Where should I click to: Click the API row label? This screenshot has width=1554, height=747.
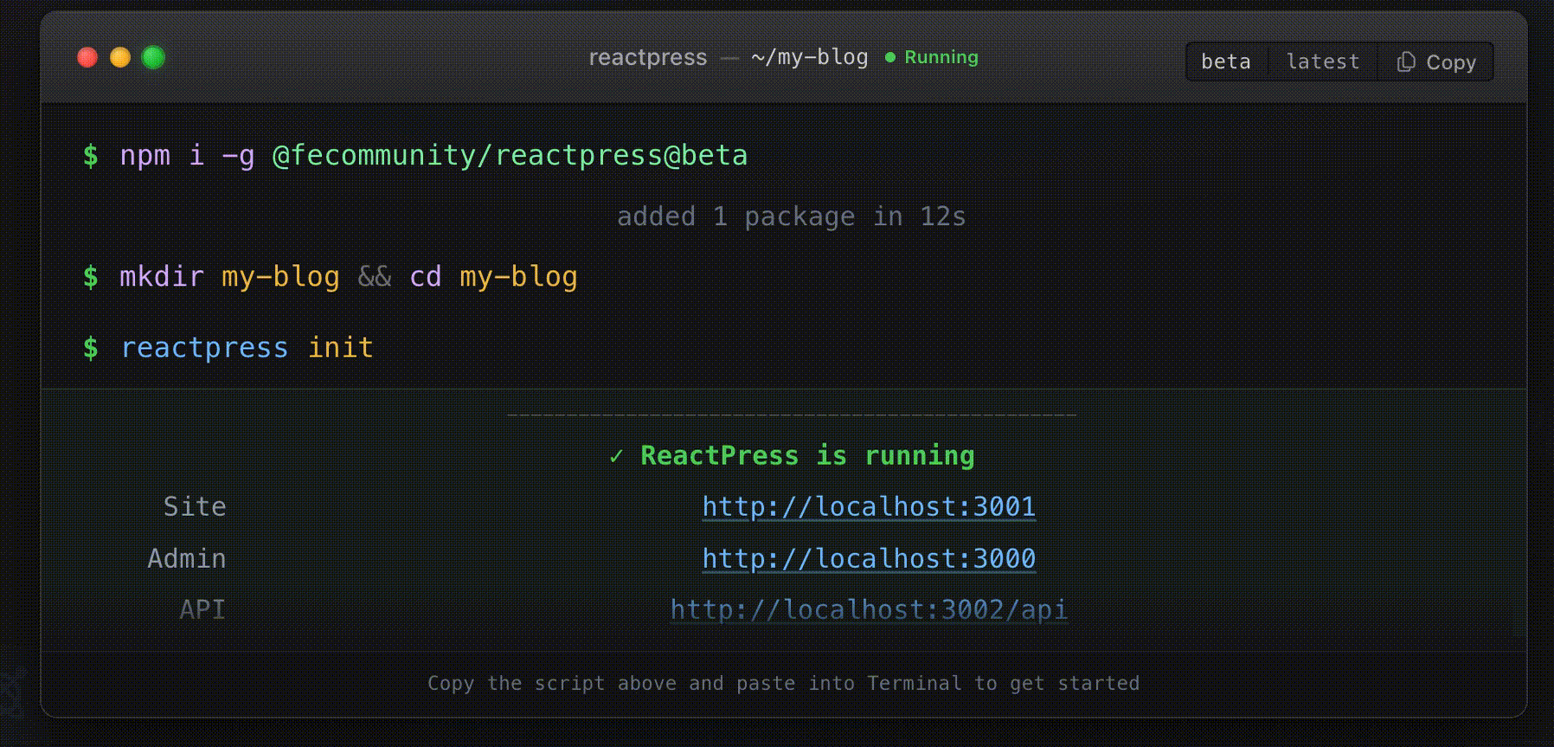(x=202, y=609)
